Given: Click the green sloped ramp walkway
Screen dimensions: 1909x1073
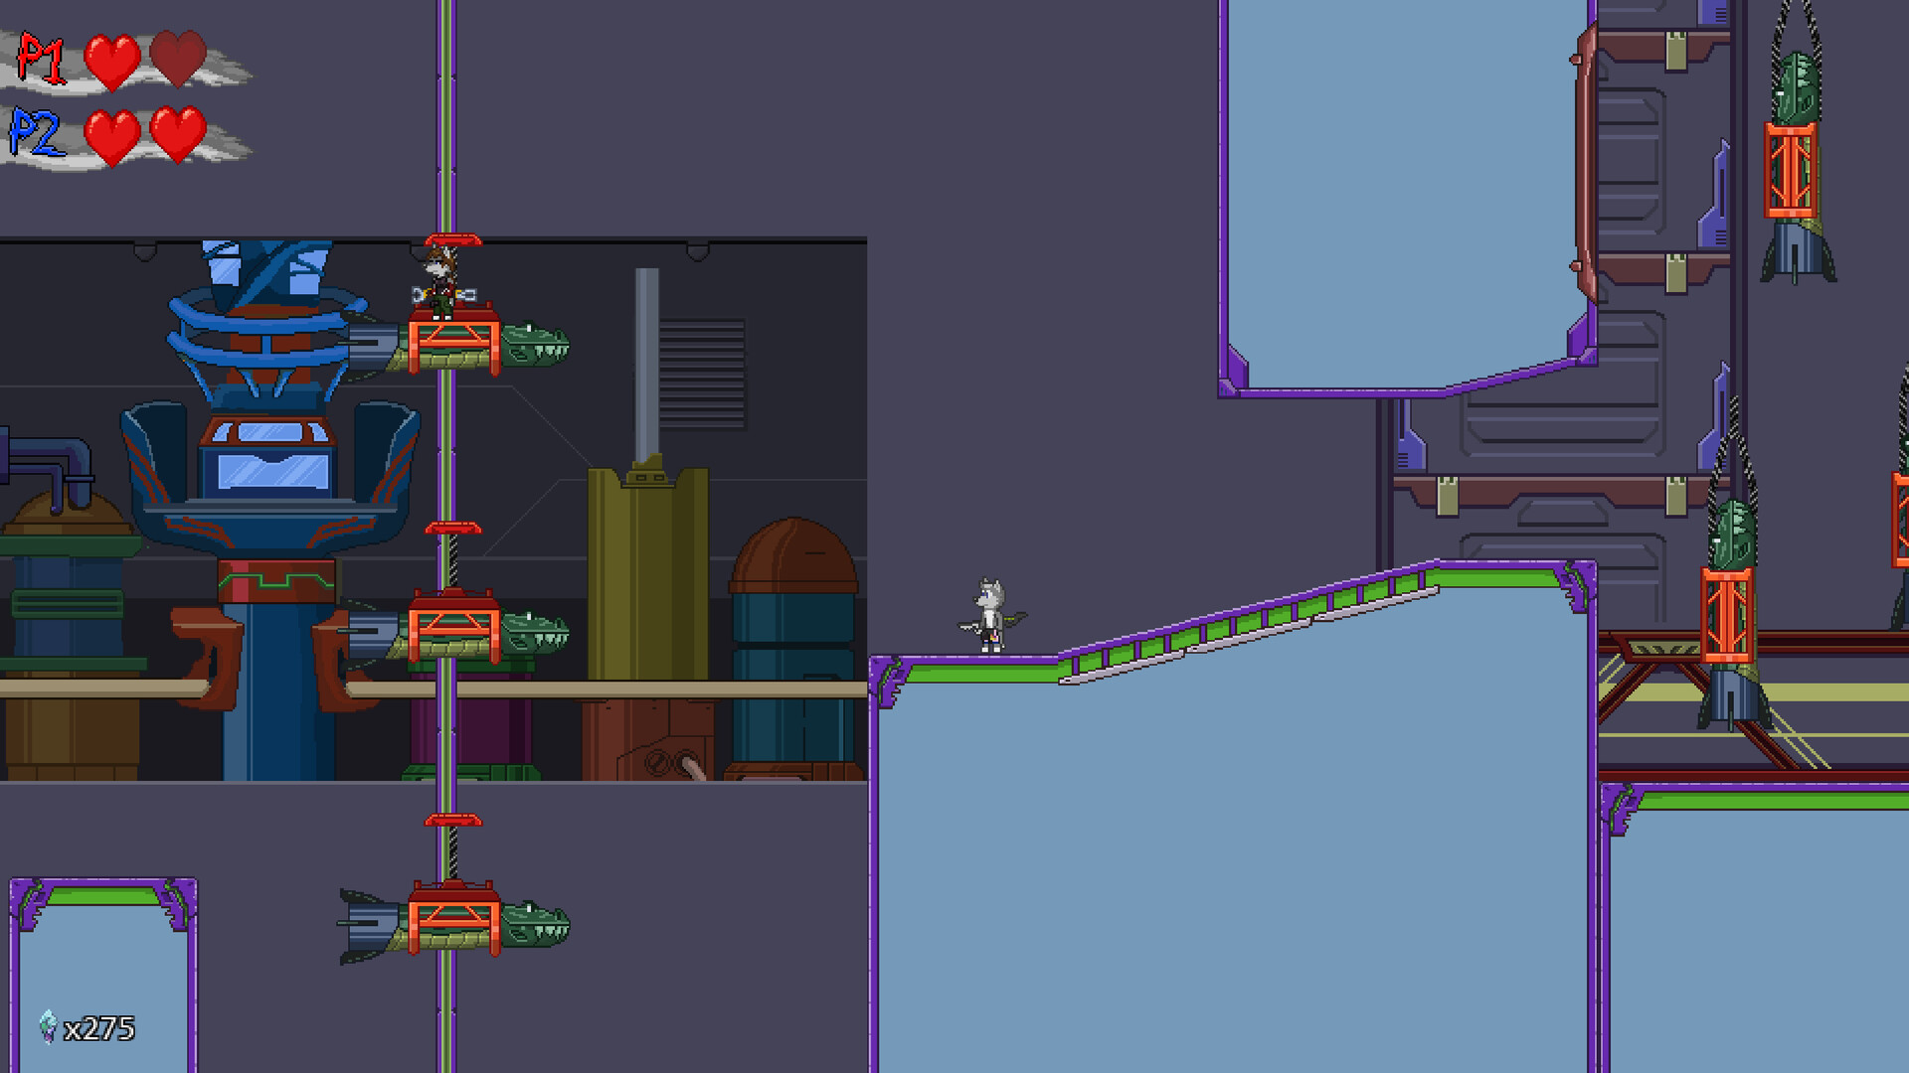Looking at the screenshot, I should (x=1248, y=623).
